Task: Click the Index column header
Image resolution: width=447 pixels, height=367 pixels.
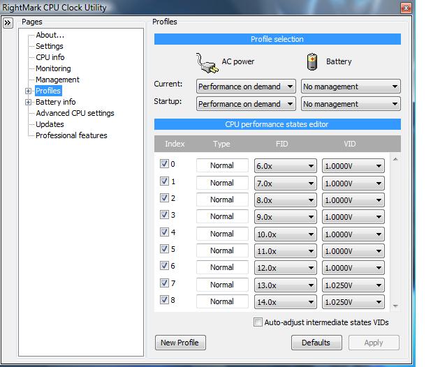Action: tap(175, 144)
